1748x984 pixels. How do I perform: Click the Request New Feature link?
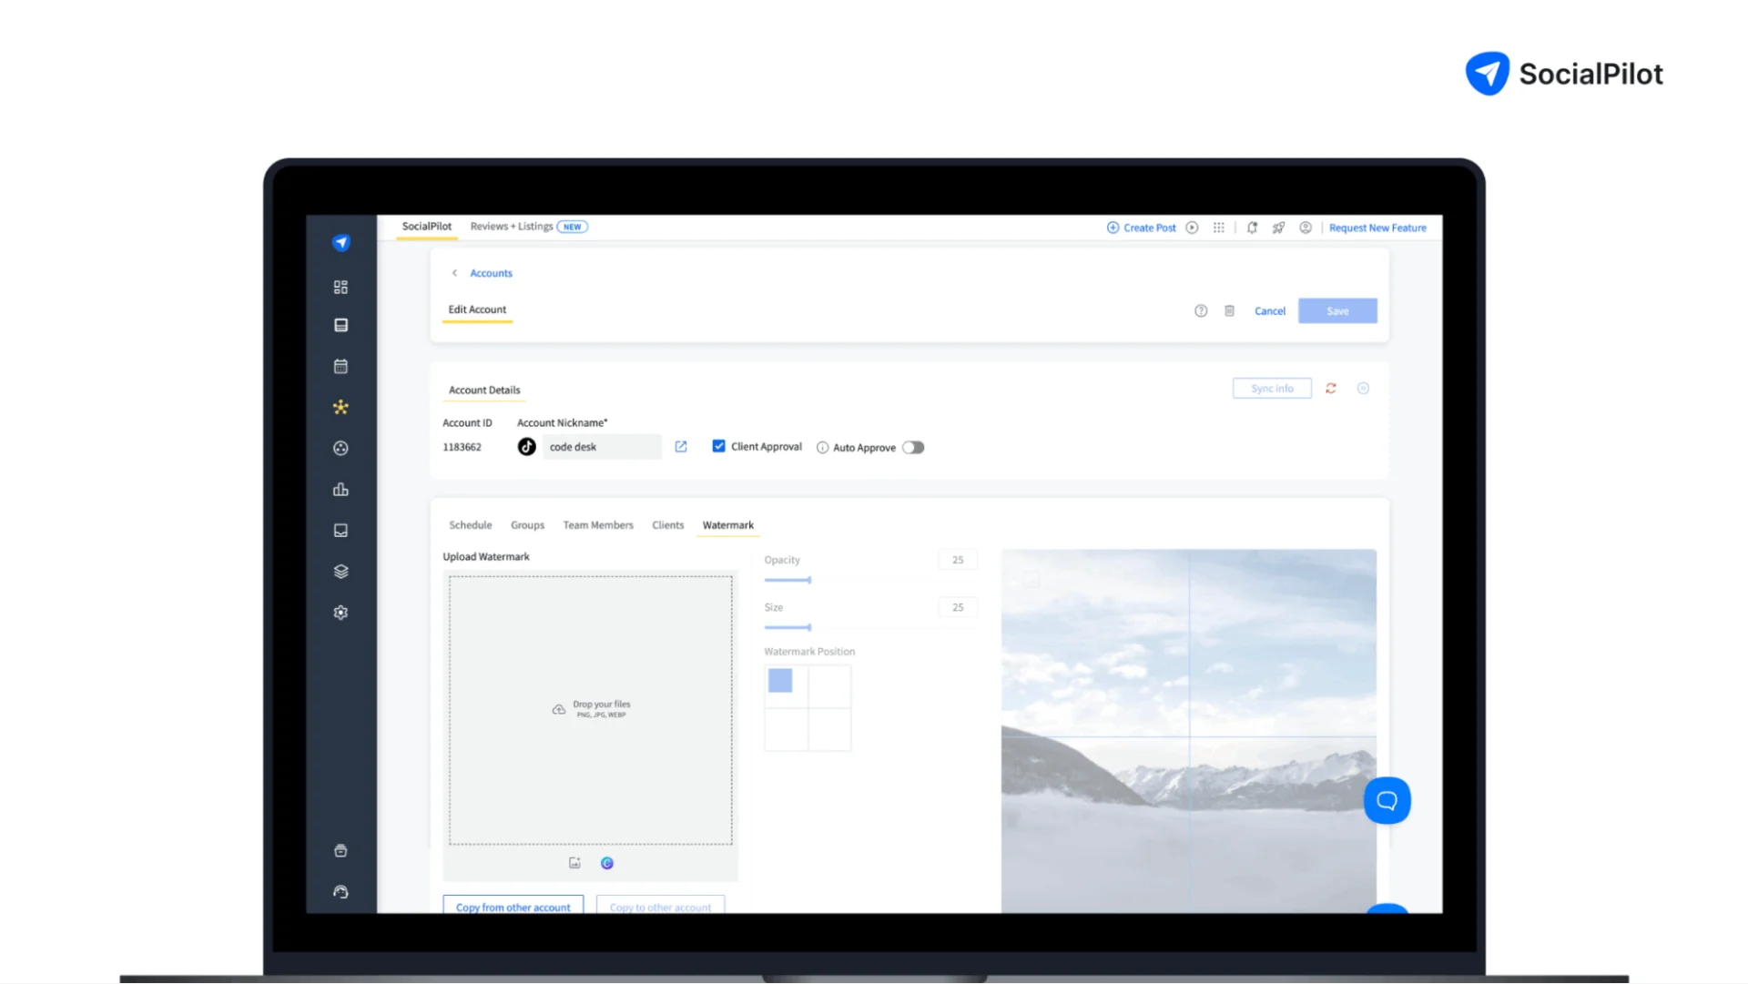tap(1377, 228)
